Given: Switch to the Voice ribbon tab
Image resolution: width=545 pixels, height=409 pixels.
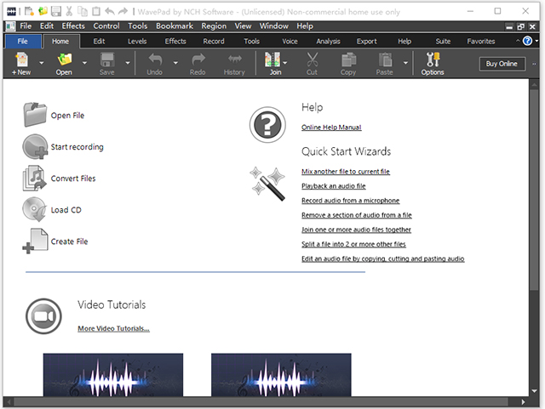Looking at the screenshot, I should pyautogui.click(x=290, y=42).
